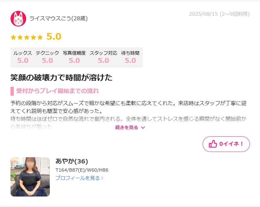Click the テクニック 5.0 score

pyautogui.click(x=47, y=61)
